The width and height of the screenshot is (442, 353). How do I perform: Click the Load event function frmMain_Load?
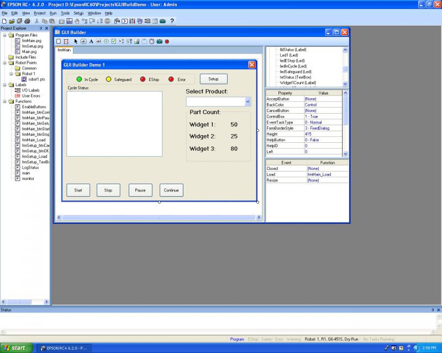pos(327,174)
